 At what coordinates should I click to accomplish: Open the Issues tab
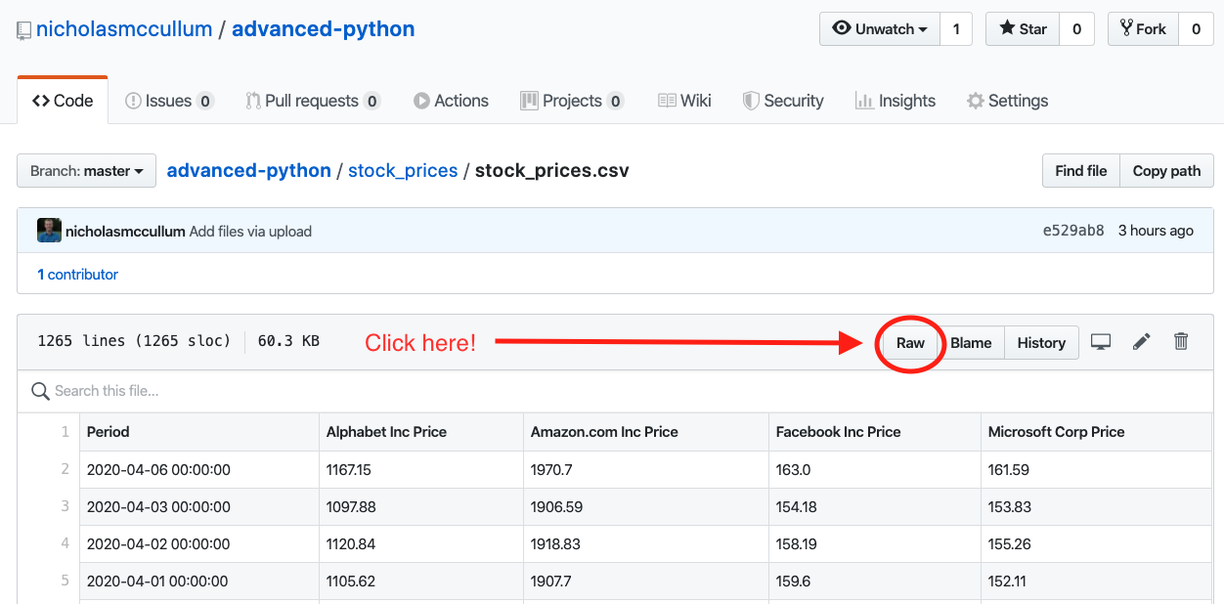(169, 101)
